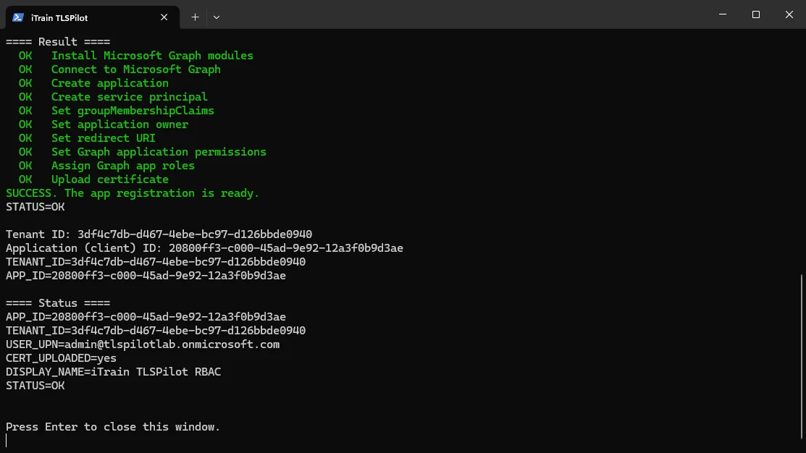Click the 'Set redirect URI' line
The width and height of the screenshot is (806, 453).
pos(103,138)
